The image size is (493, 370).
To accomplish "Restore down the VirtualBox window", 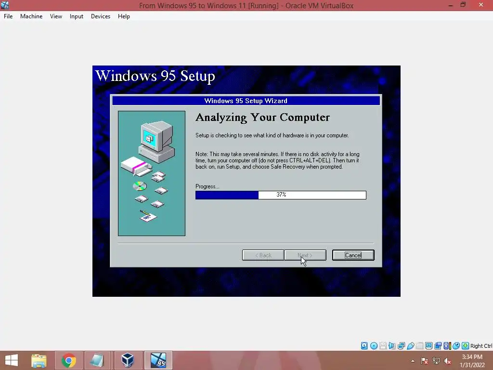I will click(463, 5).
